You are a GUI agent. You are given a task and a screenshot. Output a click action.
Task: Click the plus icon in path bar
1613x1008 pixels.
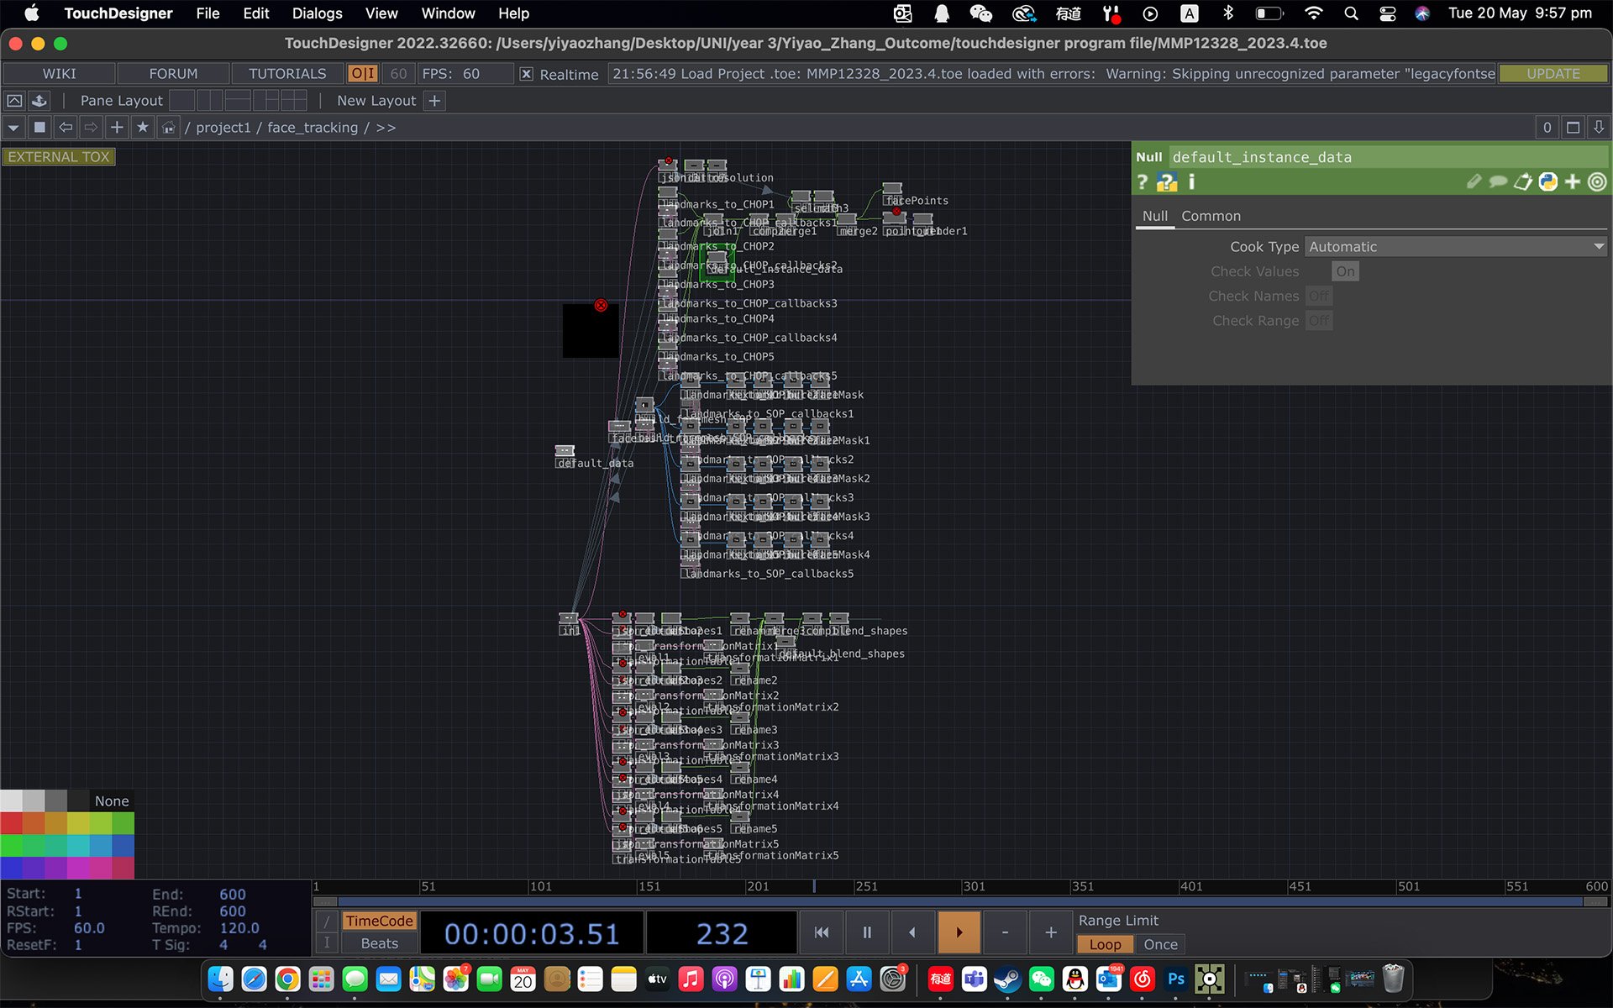click(x=117, y=128)
